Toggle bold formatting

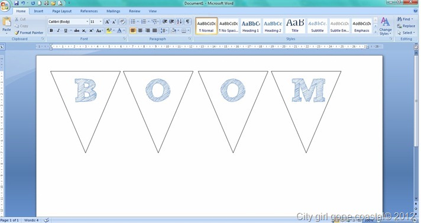point(51,31)
